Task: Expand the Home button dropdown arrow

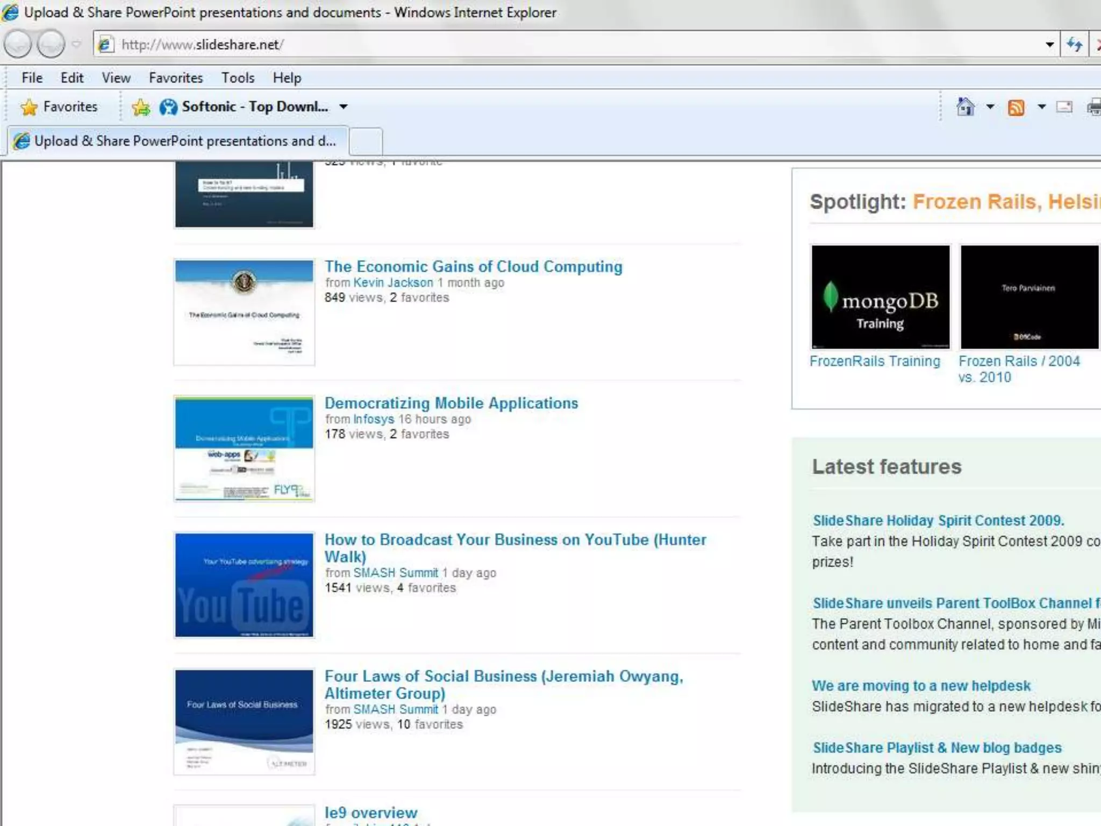Action: [x=990, y=107]
